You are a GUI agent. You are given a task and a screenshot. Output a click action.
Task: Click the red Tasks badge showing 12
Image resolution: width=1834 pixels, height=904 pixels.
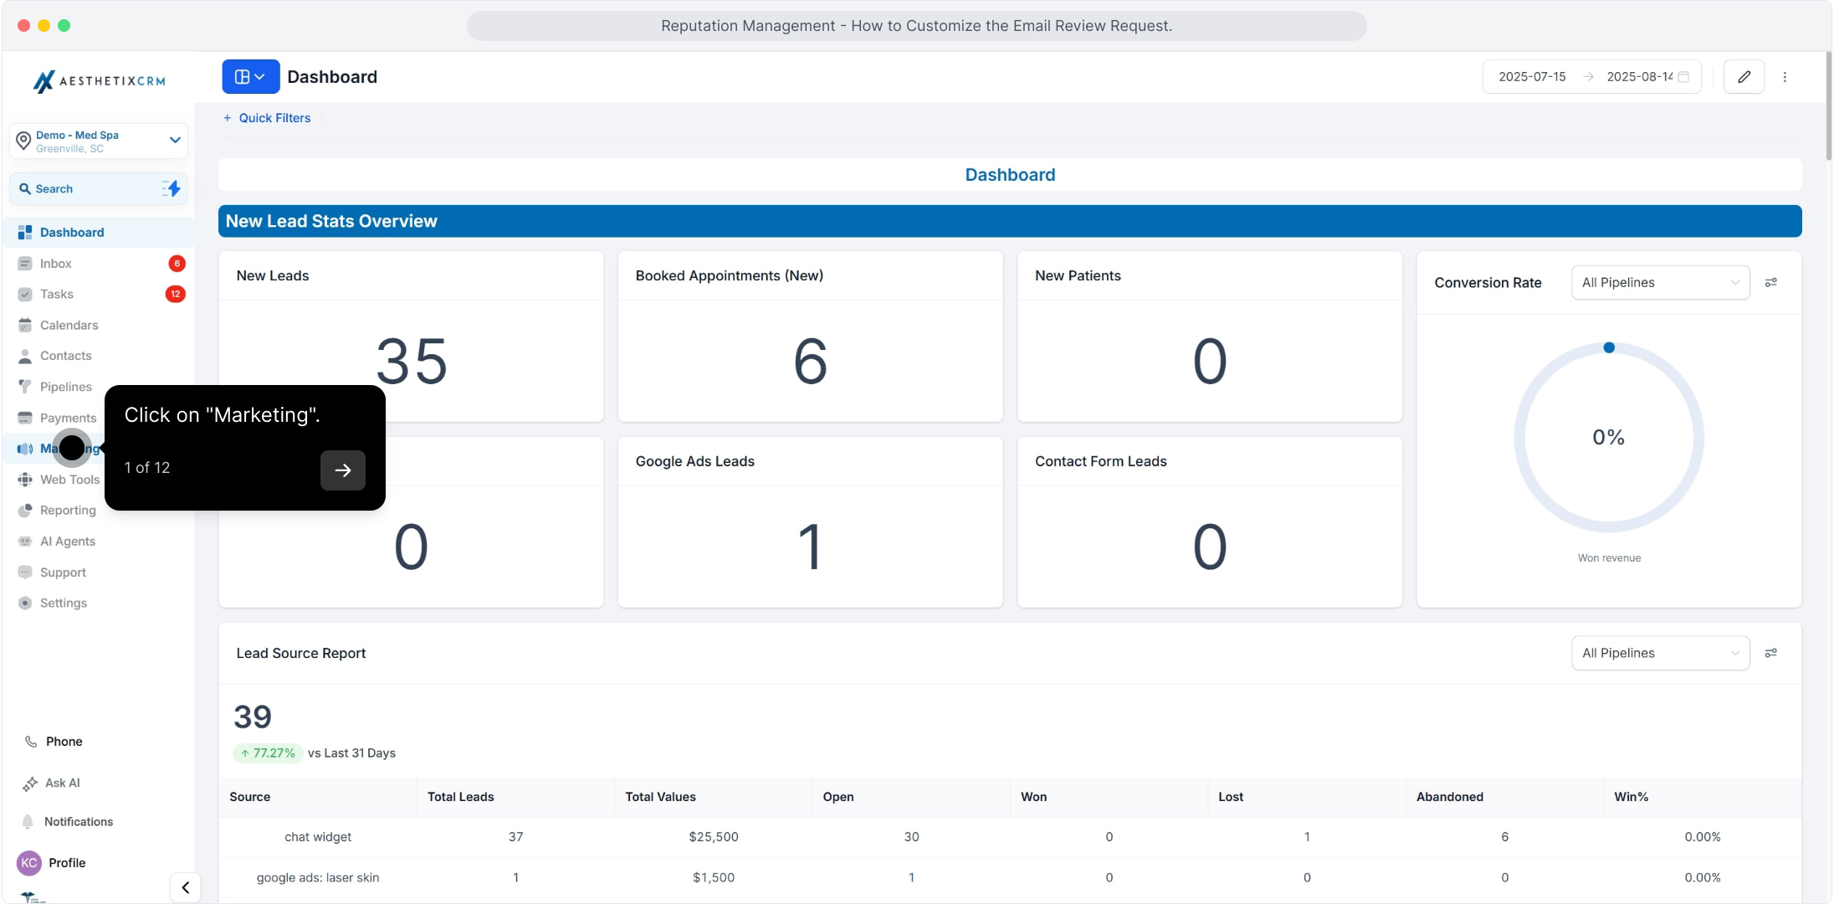176,295
